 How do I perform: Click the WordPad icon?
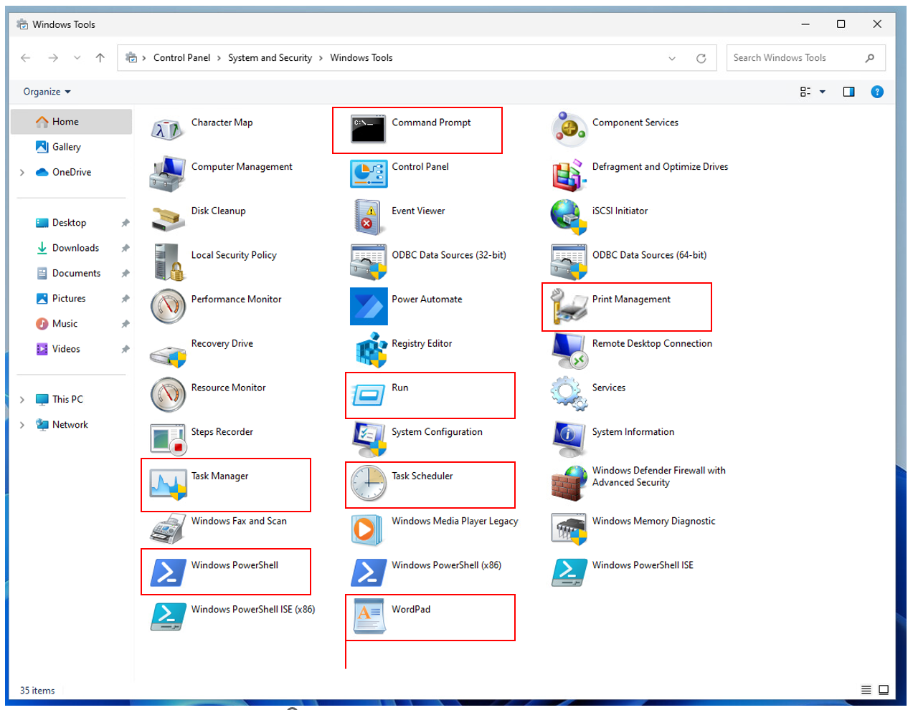(368, 616)
